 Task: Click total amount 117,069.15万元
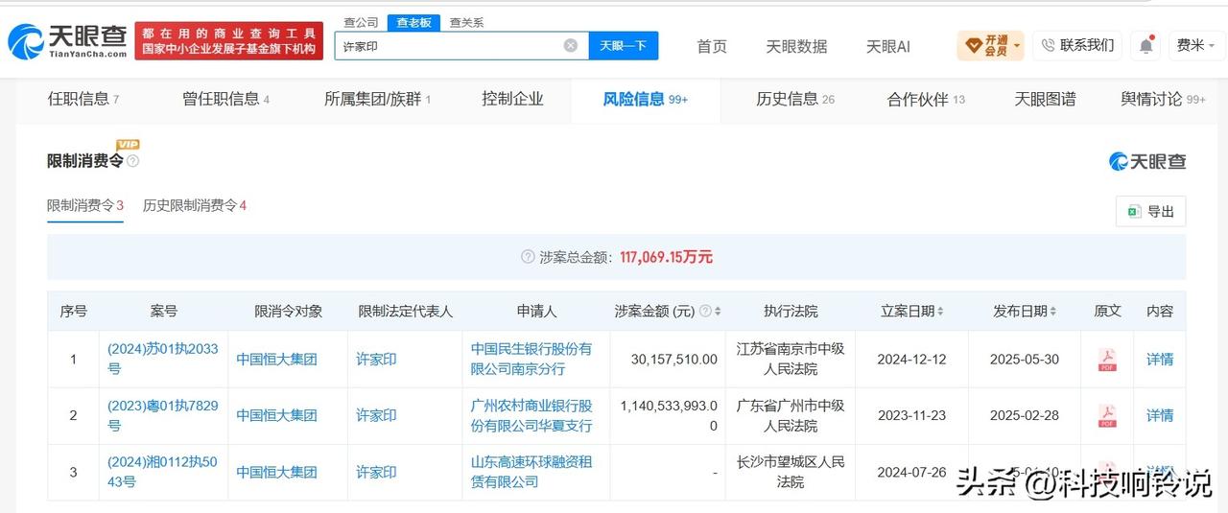point(666,257)
